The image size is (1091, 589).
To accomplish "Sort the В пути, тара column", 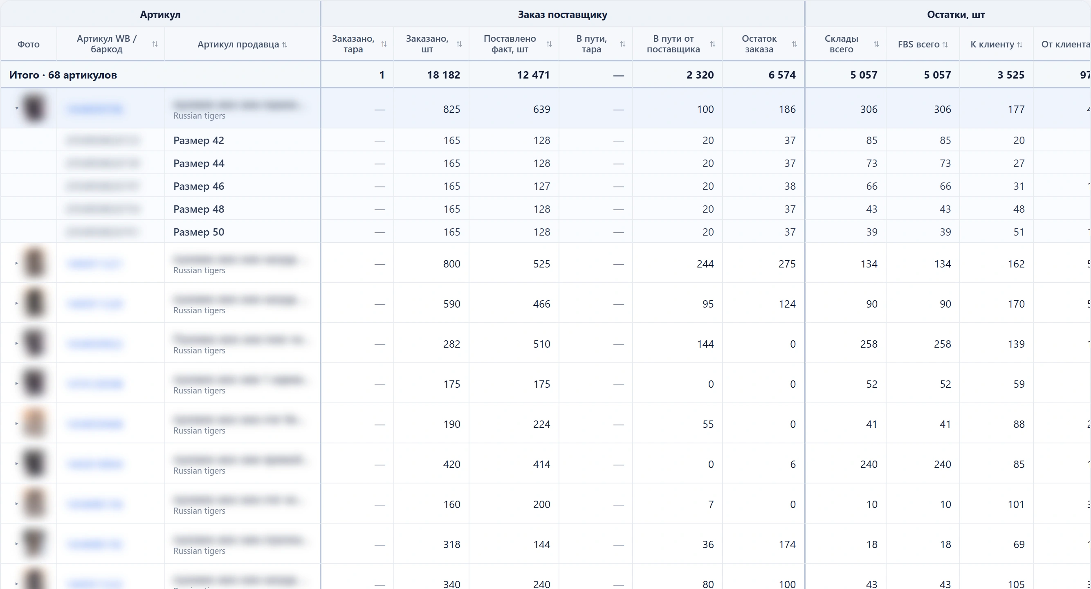I will (622, 44).
